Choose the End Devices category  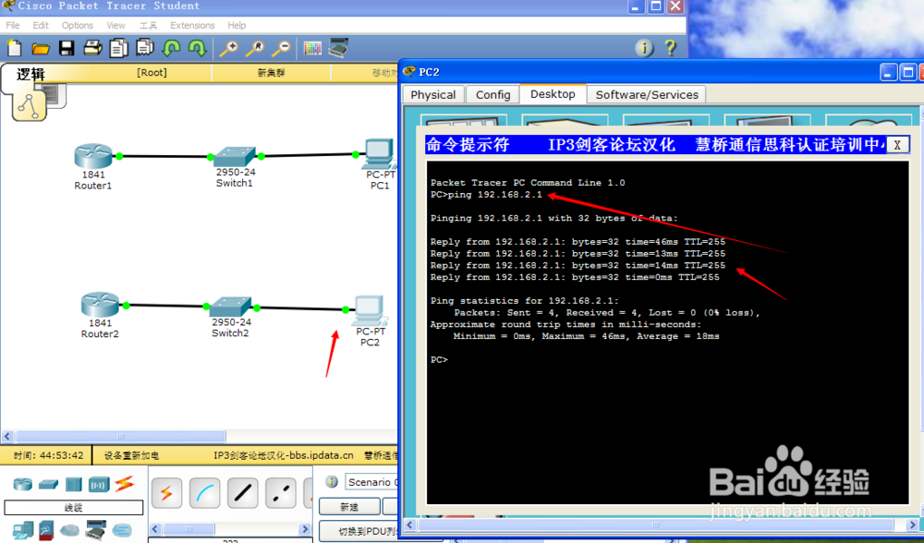point(22,530)
